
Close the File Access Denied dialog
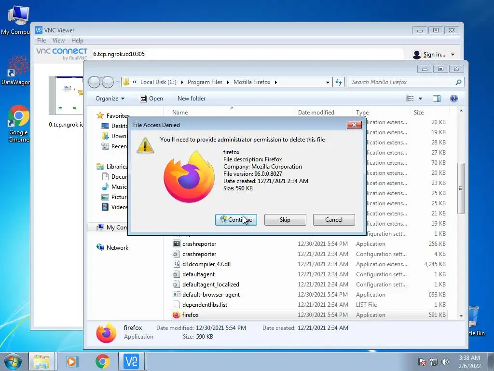(354, 125)
